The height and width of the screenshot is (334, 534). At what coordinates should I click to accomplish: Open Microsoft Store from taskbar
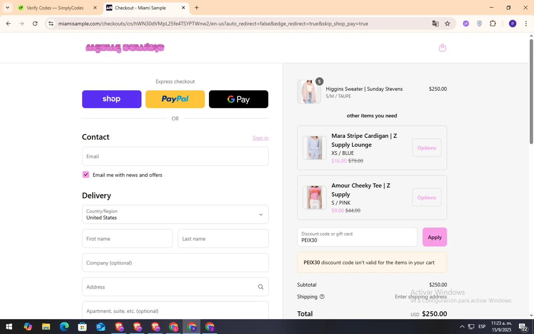coord(82,327)
